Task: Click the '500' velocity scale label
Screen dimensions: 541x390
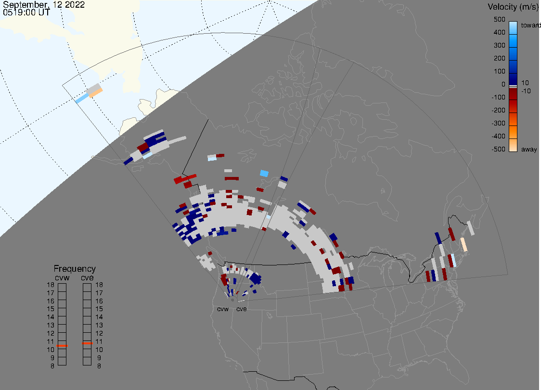Action: [499, 19]
